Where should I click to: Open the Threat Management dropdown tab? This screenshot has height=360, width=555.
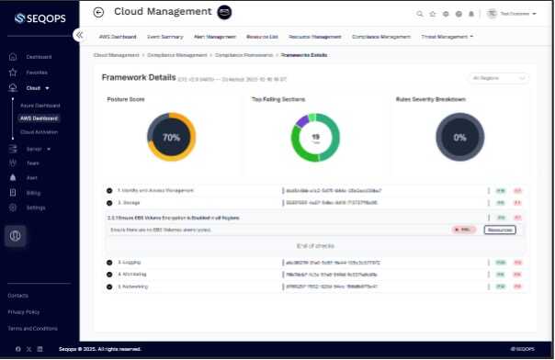point(447,37)
